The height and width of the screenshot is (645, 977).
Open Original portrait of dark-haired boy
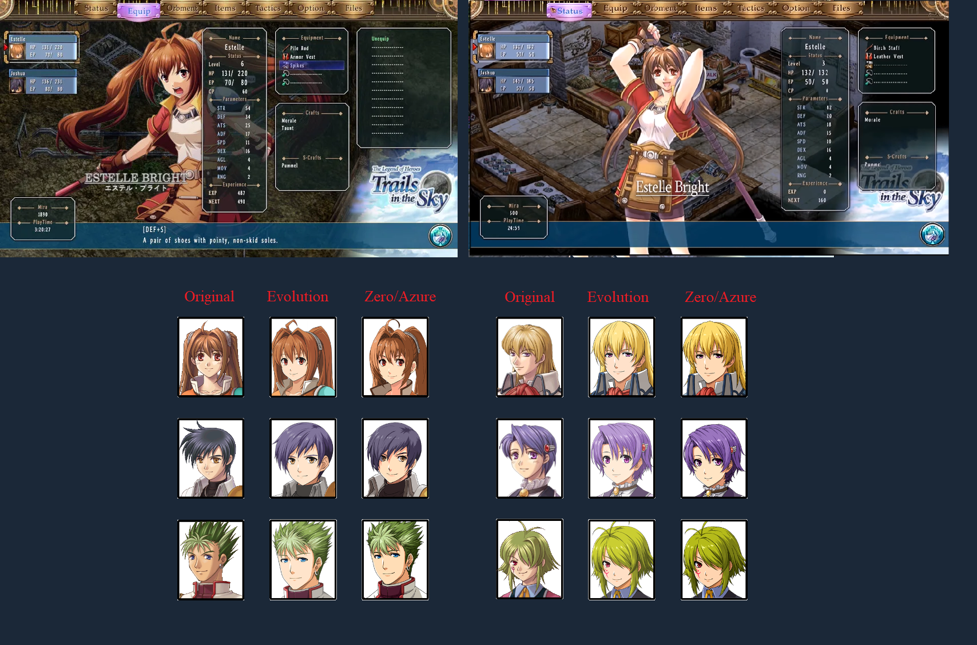pos(211,458)
